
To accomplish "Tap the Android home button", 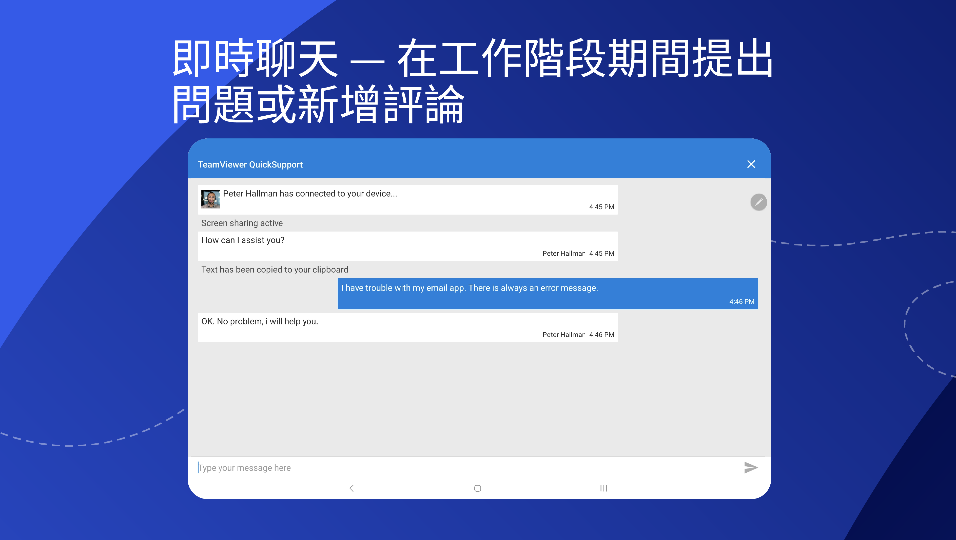I will pyautogui.click(x=478, y=488).
